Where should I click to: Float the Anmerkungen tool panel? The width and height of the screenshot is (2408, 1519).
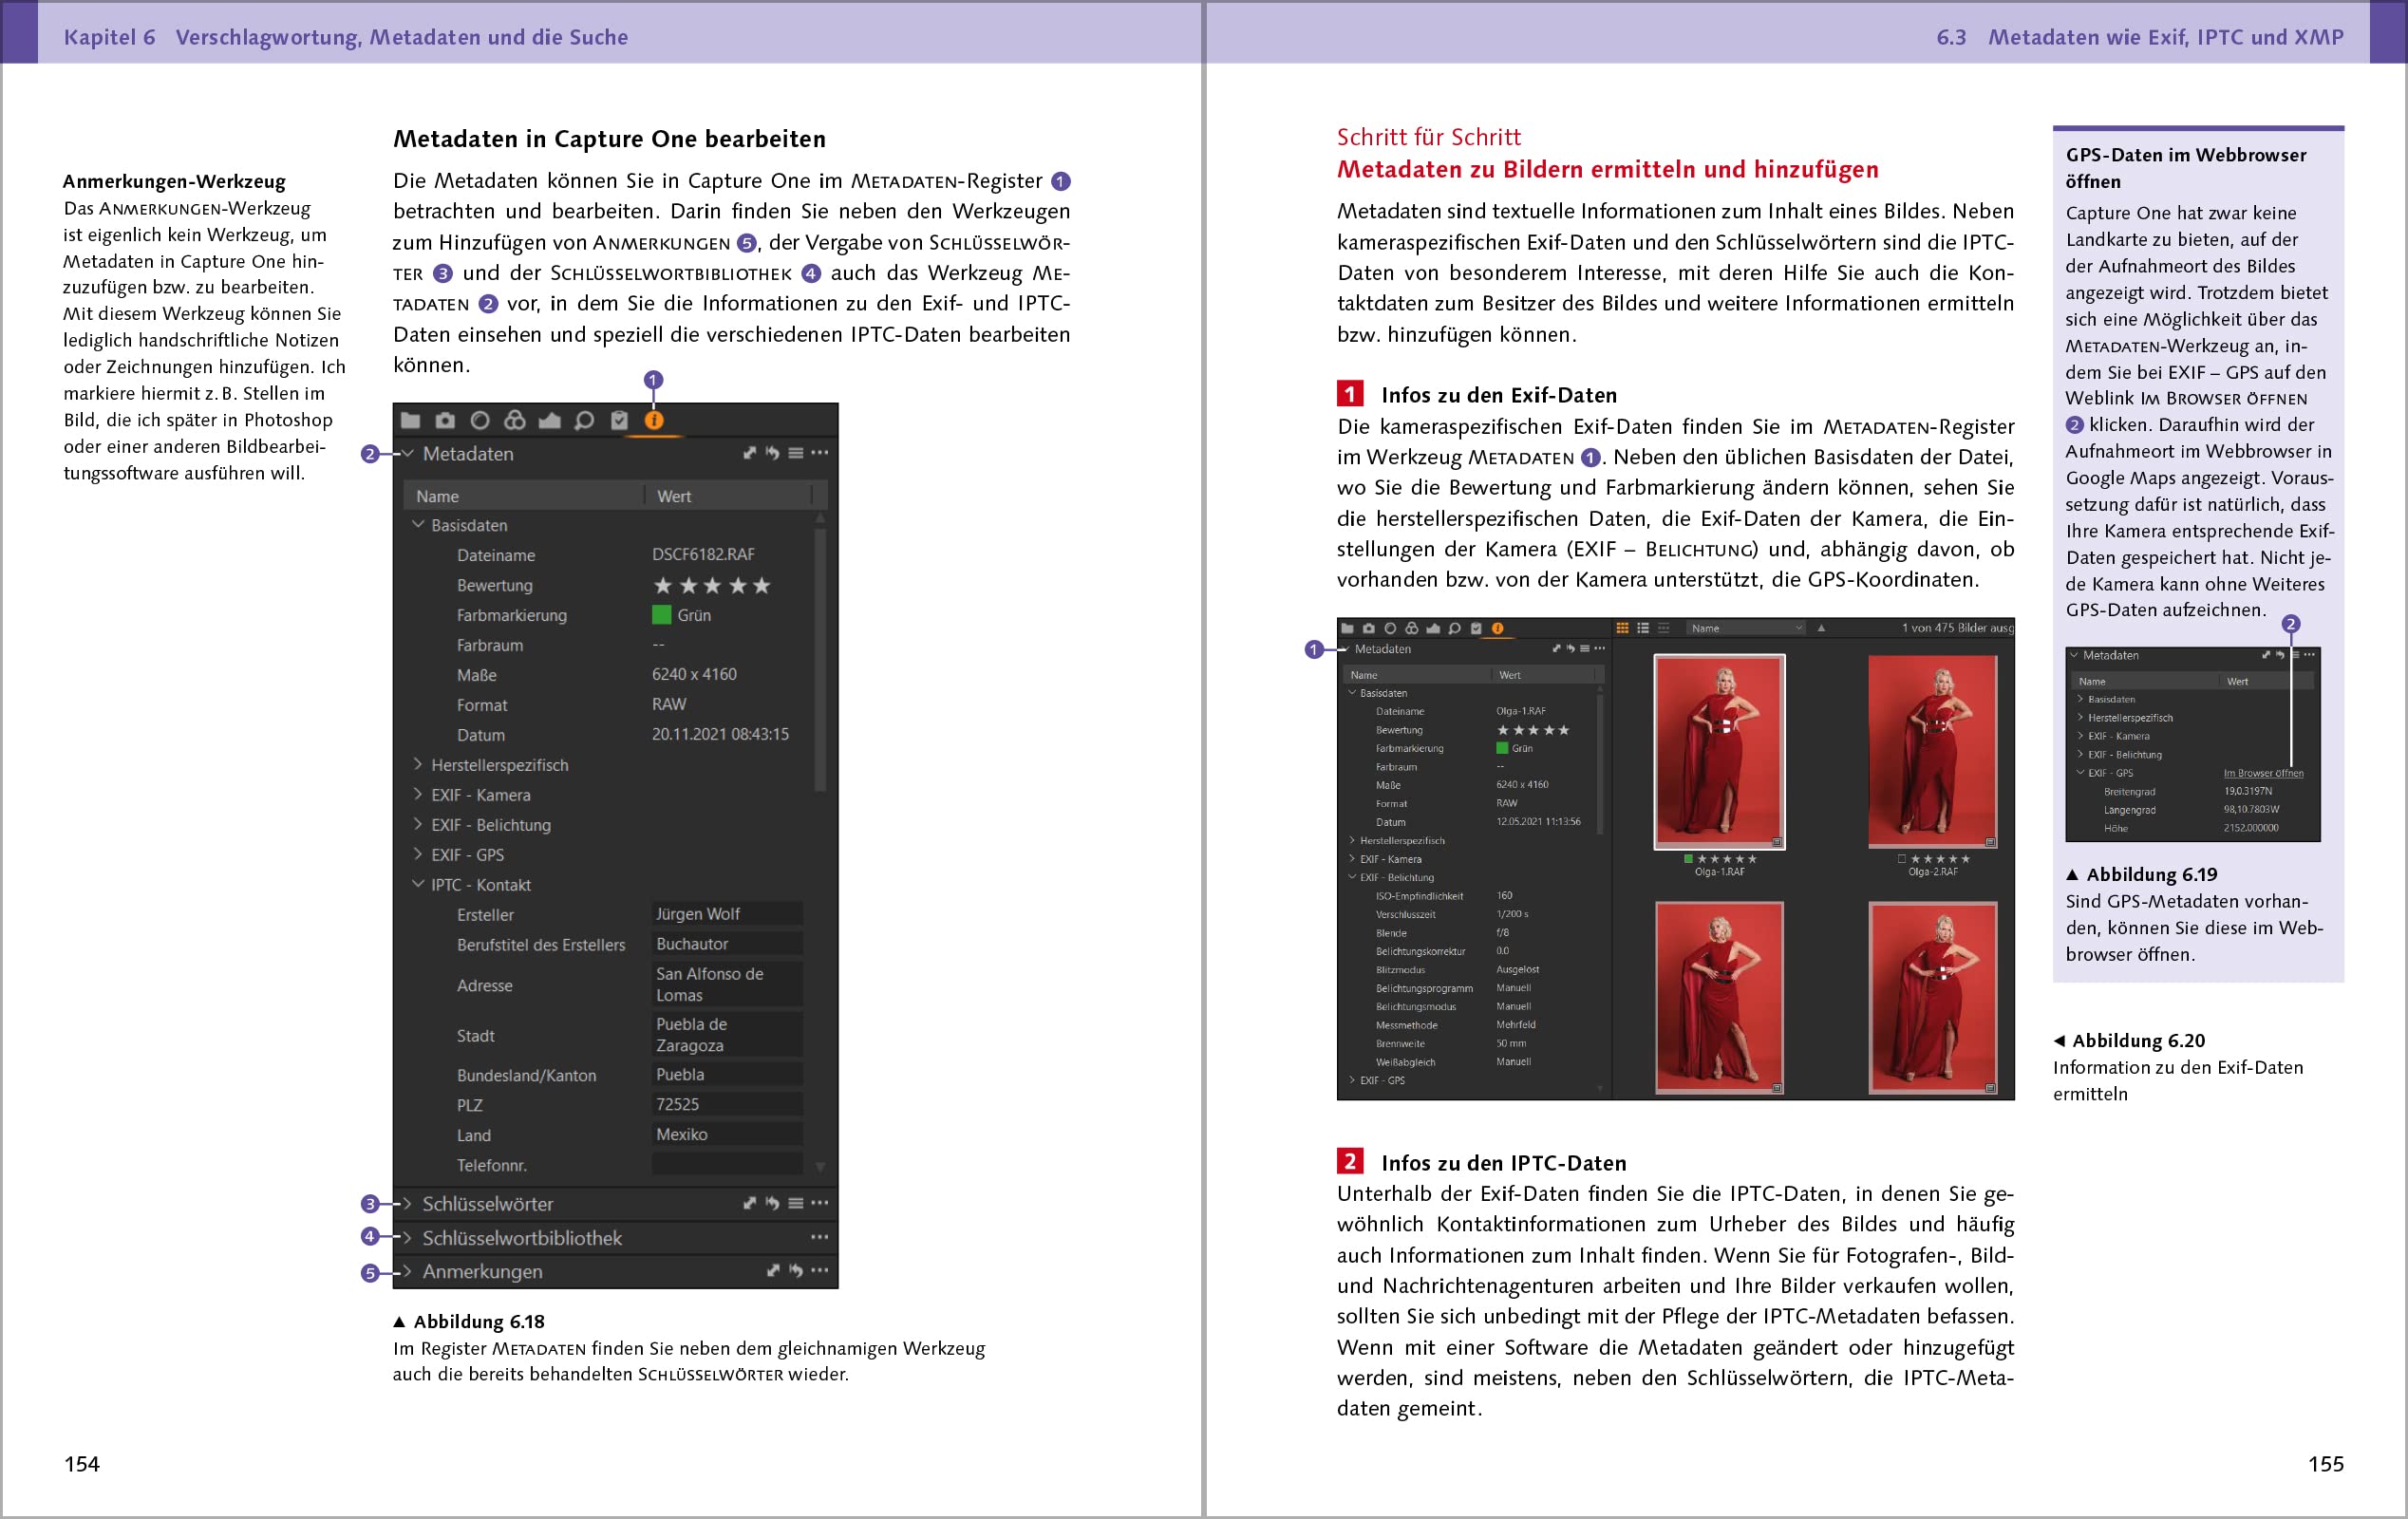772,1271
